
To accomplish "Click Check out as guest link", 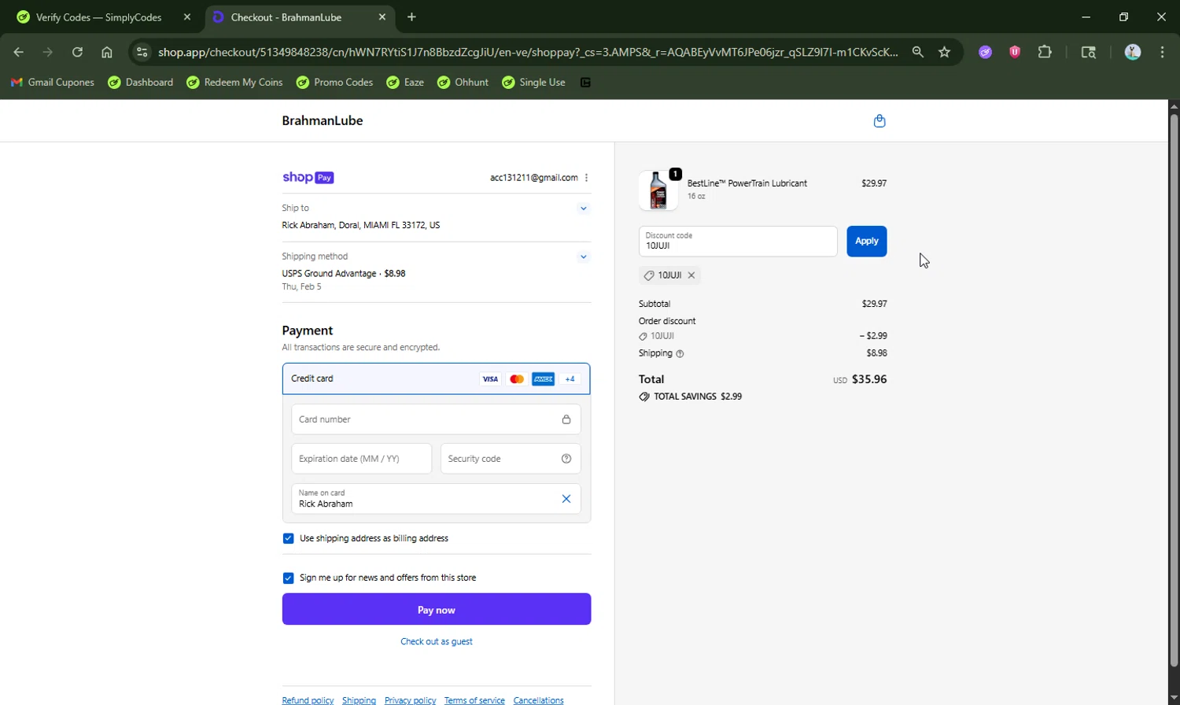I will coord(437,641).
